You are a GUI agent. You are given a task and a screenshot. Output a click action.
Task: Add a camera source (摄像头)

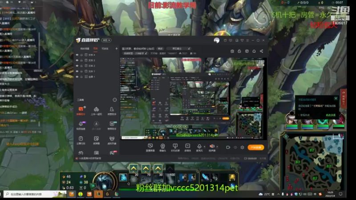click(162, 148)
